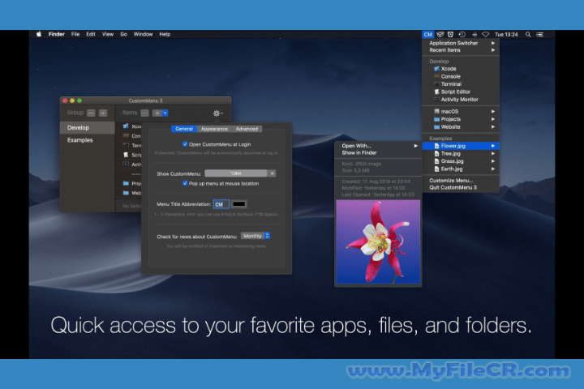Image resolution: width=584 pixels, height=389 pixels.
Task: Select the Website folder row in items list
Action: point(129,193)
